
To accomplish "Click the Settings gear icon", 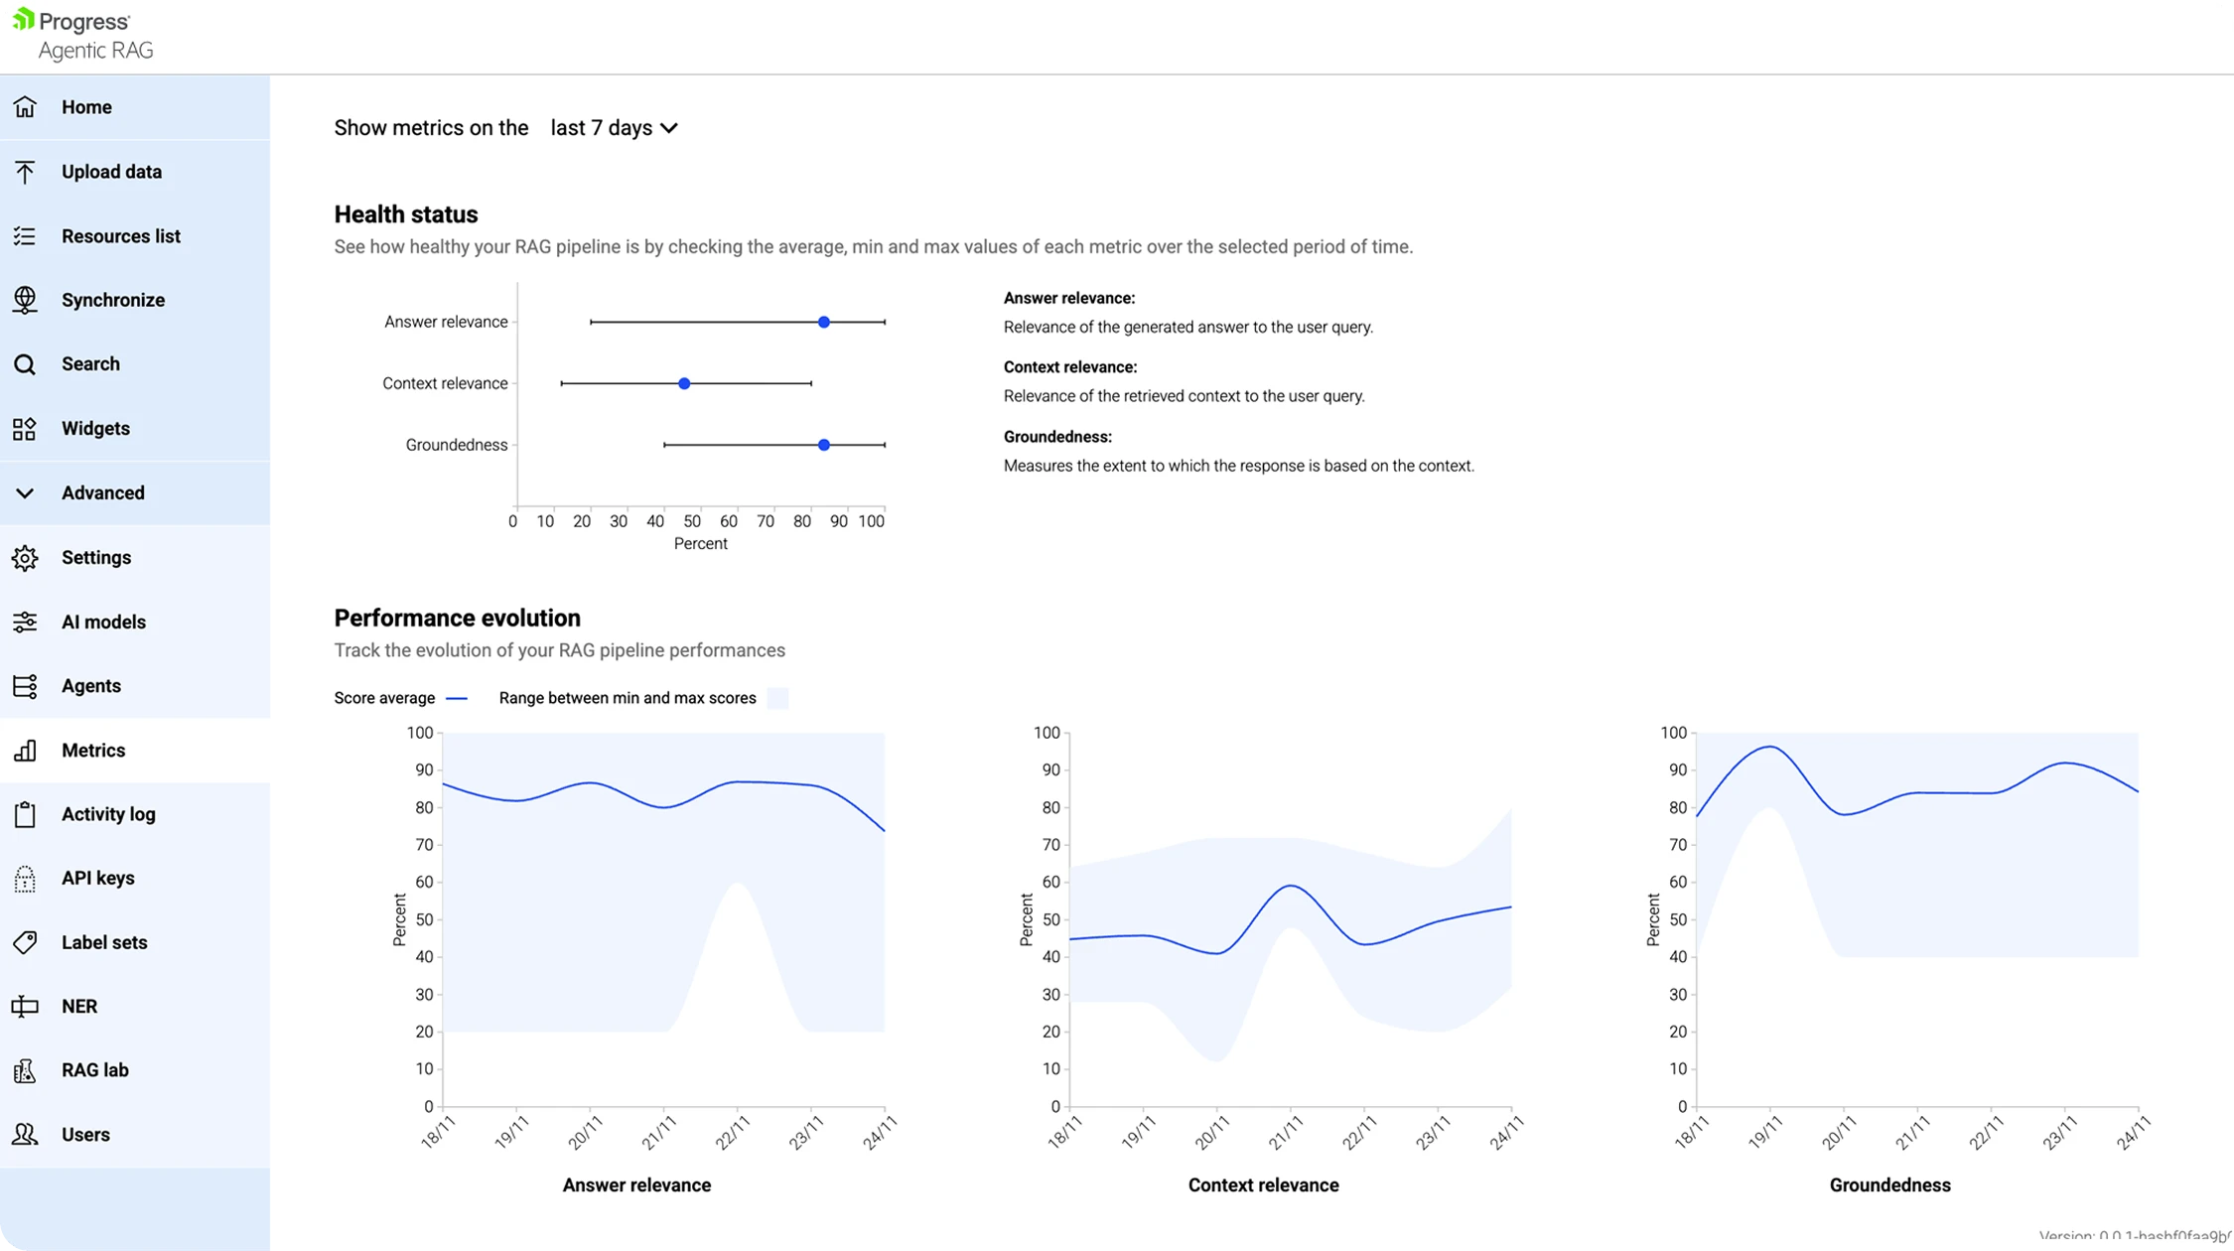I will coord(25,558).
